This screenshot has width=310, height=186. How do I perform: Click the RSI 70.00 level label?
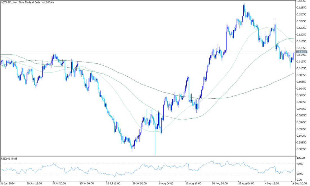[x=300, y=164]
